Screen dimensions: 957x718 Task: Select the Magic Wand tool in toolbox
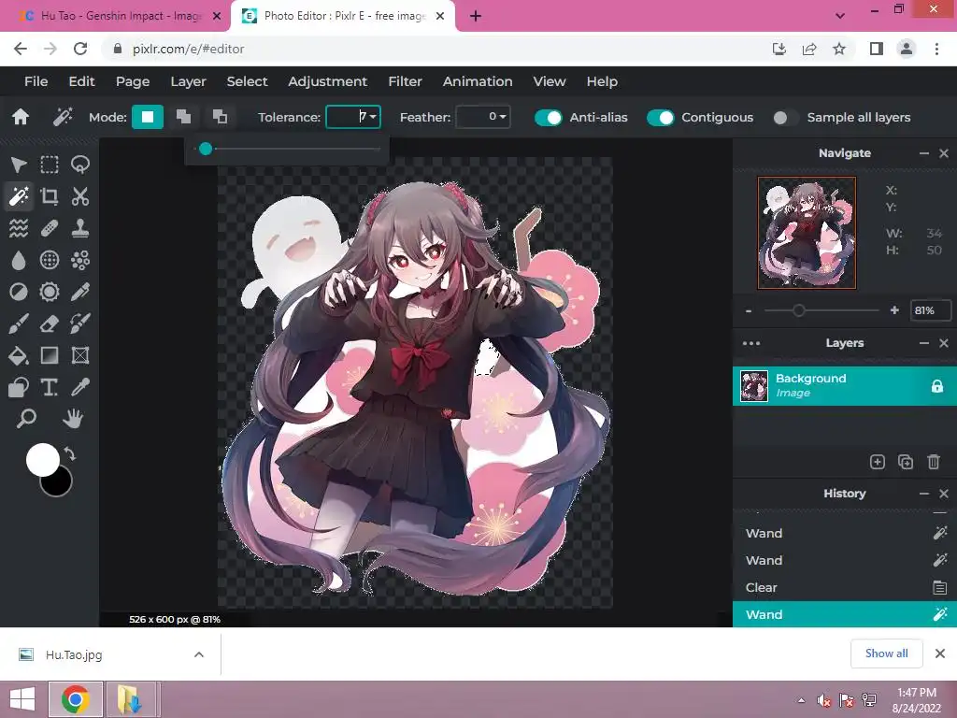(19, 196)
